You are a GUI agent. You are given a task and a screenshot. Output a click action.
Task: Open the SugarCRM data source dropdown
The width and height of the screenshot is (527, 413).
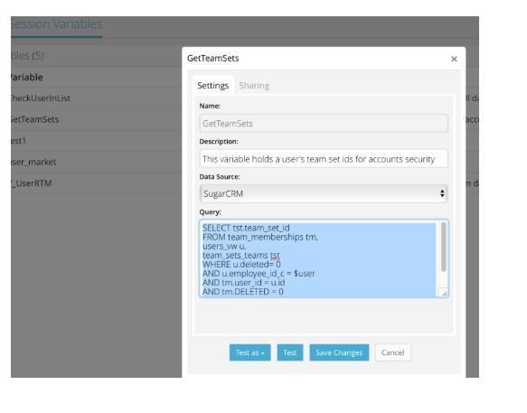tap(324, 193)
